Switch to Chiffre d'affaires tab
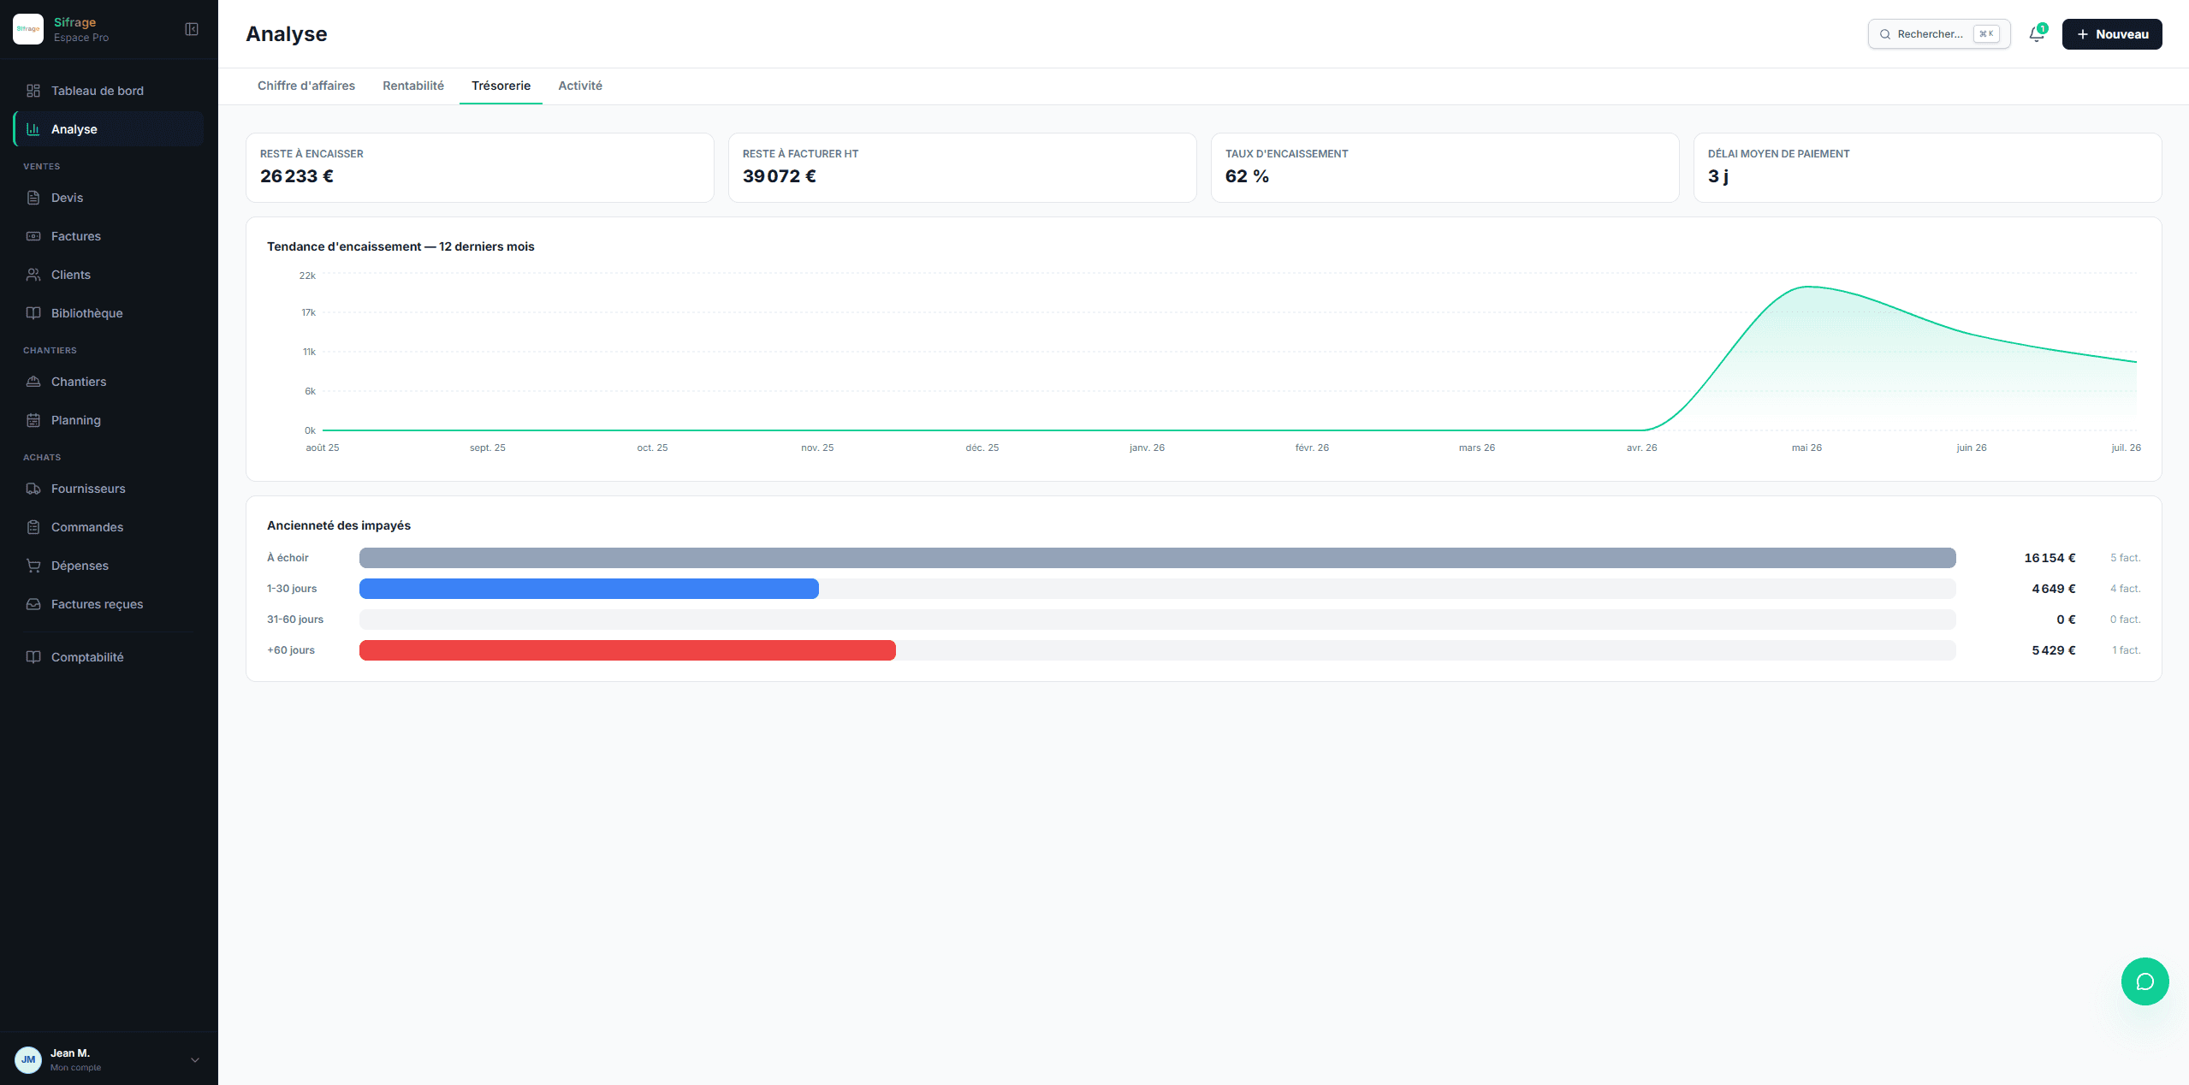Image resolution: width=2189 pixels, height=1085 pixels. [x=306, y=86]
